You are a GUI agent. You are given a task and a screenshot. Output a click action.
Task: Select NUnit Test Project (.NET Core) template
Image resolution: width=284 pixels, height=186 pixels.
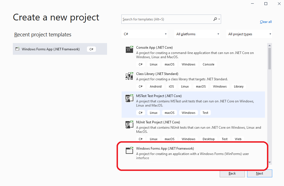[x=193, y=131]
